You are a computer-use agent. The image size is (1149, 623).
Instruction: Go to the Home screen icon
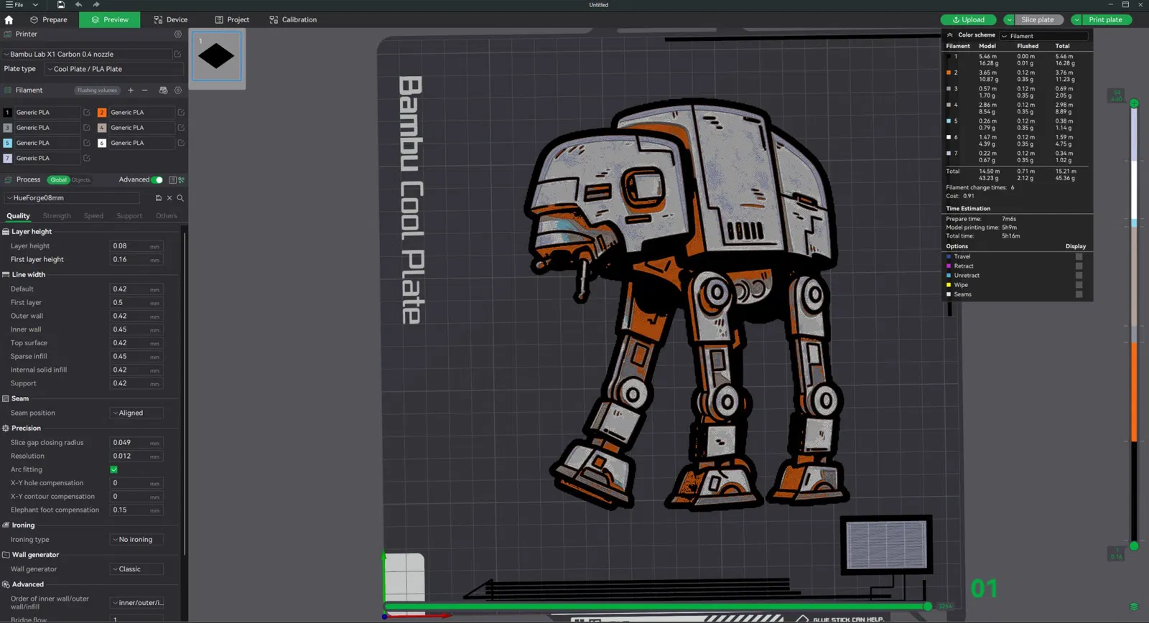(9, 20)
